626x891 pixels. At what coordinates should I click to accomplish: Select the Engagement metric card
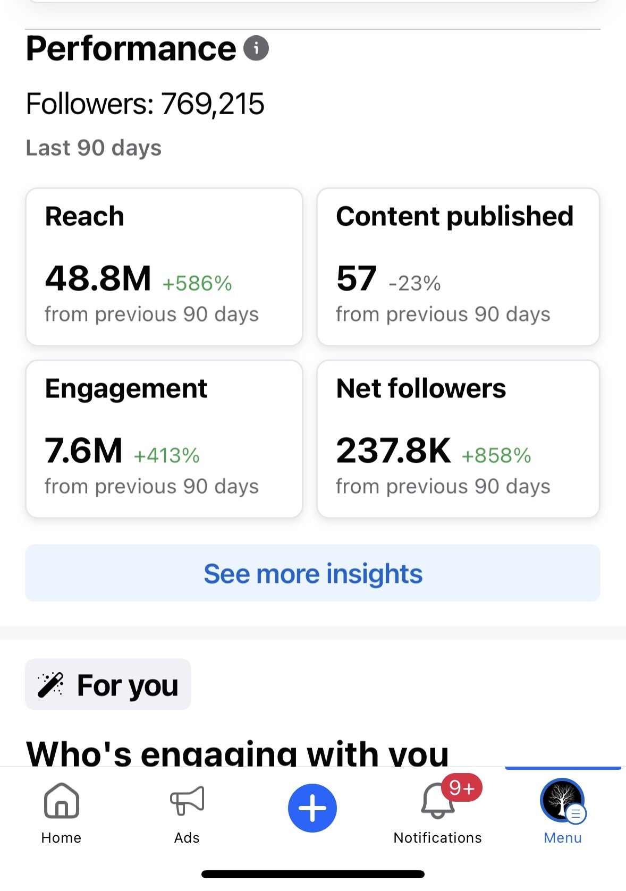164,439
